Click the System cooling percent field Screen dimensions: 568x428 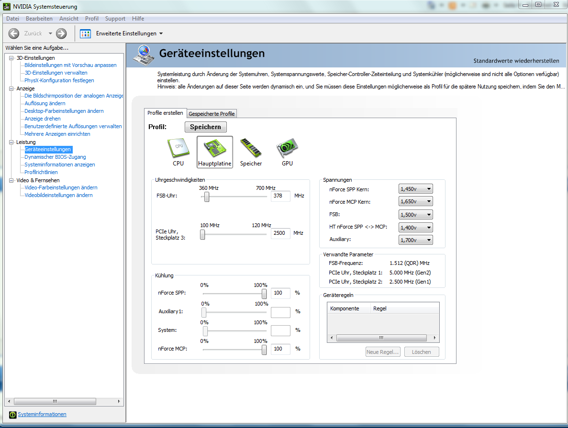tap(280, 330)
